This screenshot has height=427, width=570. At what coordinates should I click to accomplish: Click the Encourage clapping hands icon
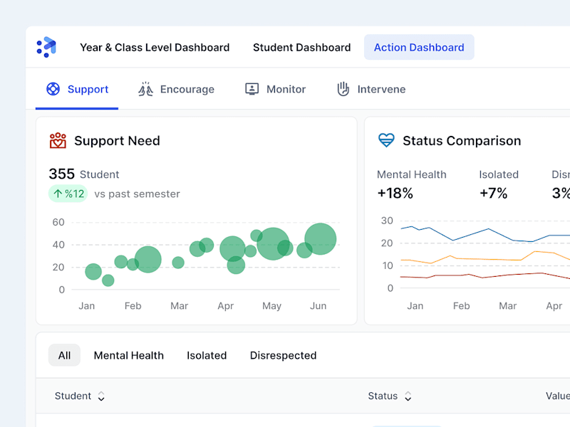click(145, 89)
